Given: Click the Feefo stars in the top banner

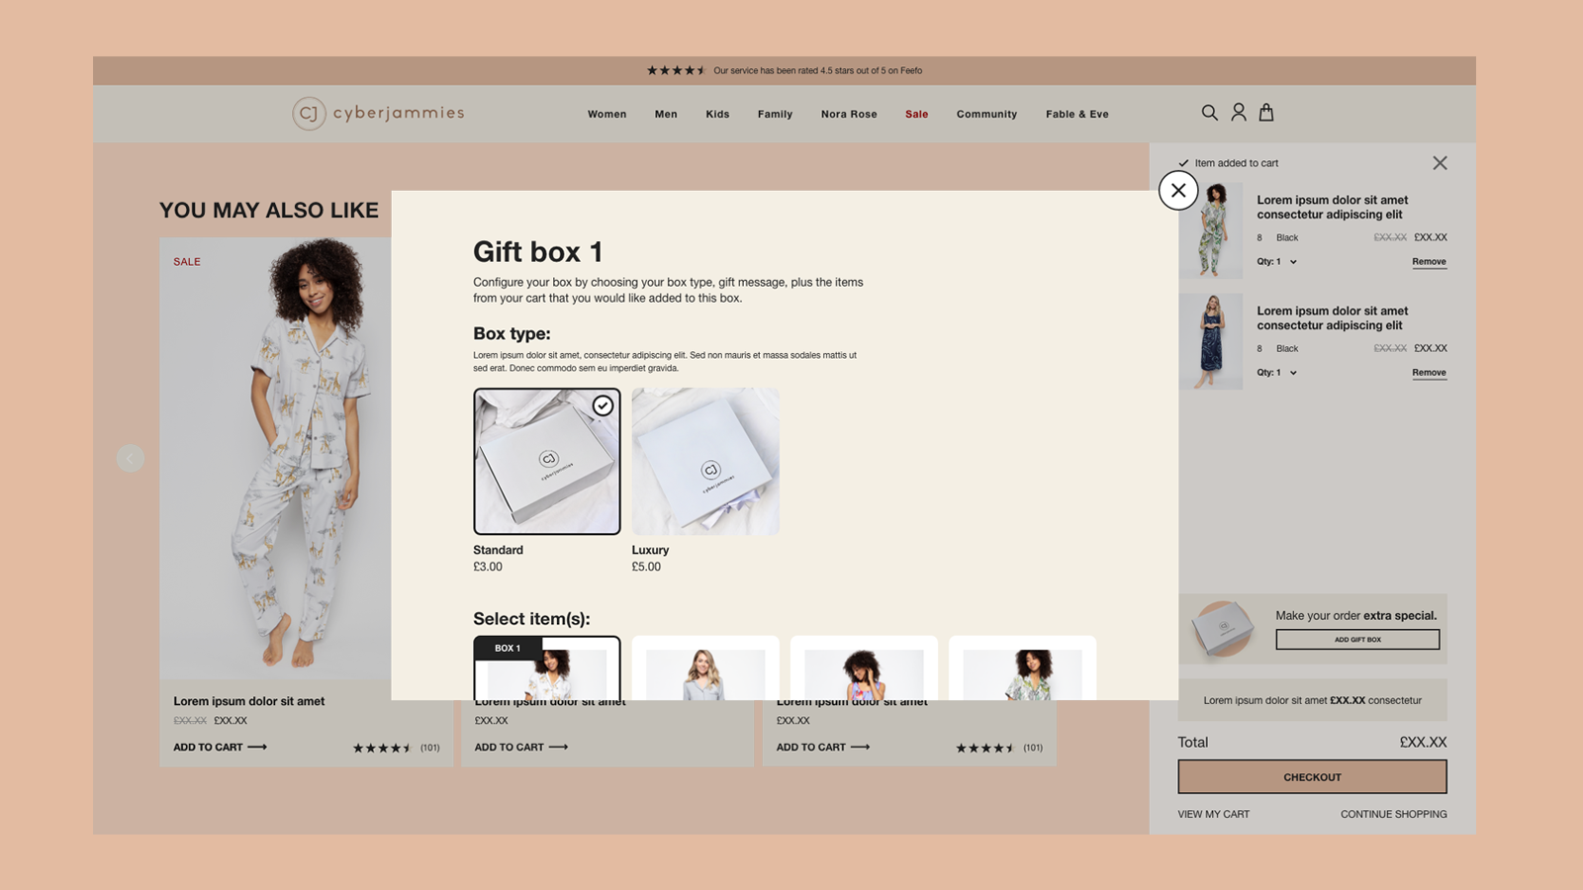Looking at the screenshot, I should 677,70.
